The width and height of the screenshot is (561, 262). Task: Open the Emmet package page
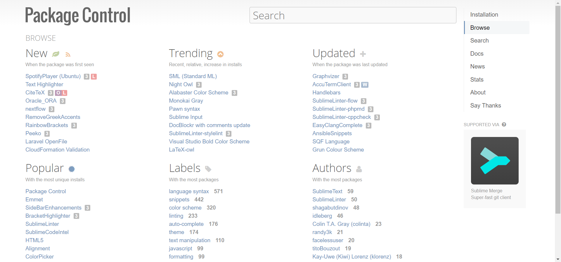point(34,200)
